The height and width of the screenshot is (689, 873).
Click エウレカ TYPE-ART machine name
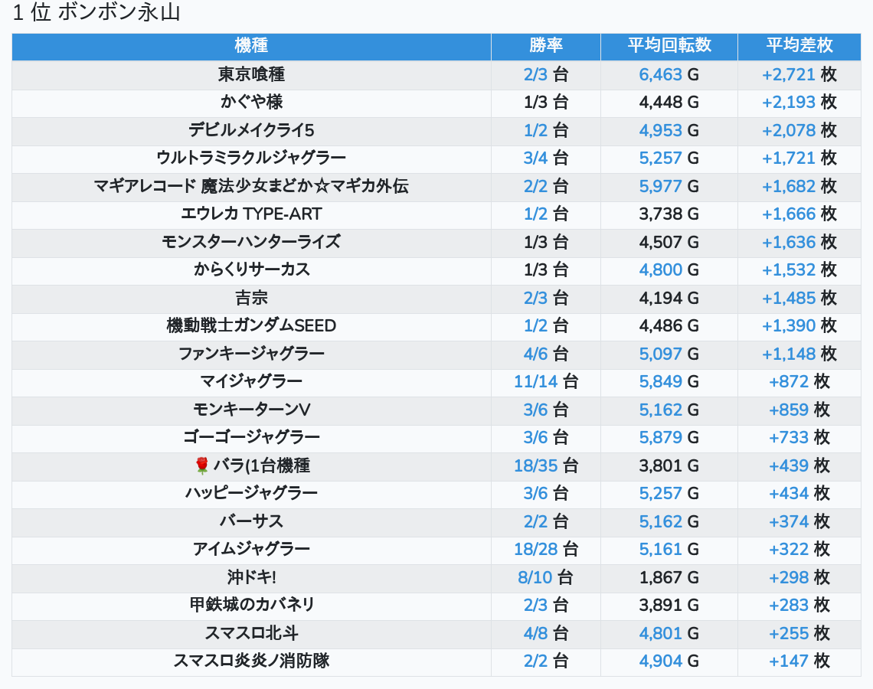point(251,214)
